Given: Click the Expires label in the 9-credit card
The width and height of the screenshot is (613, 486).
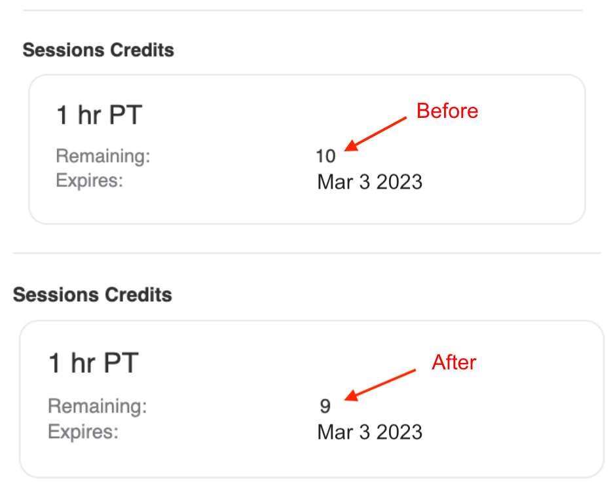Looking at the screenshot, I should pos(83,432).
